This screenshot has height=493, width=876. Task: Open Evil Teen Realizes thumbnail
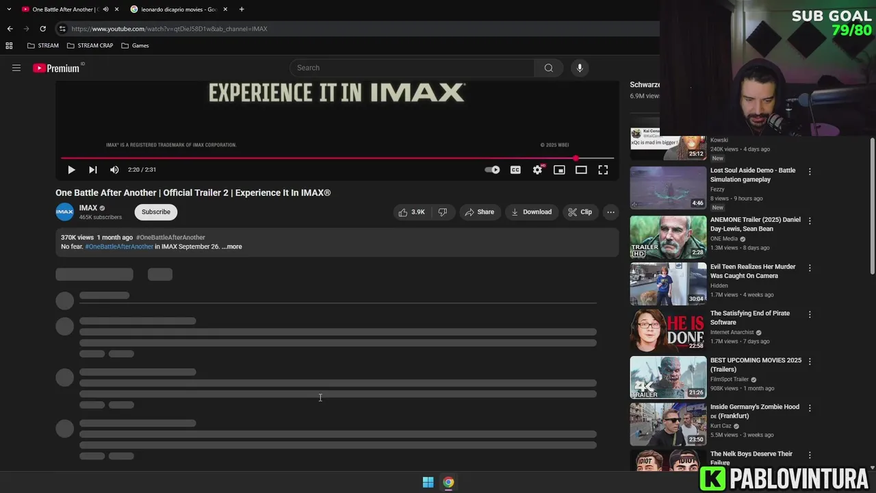click(668, 283)
